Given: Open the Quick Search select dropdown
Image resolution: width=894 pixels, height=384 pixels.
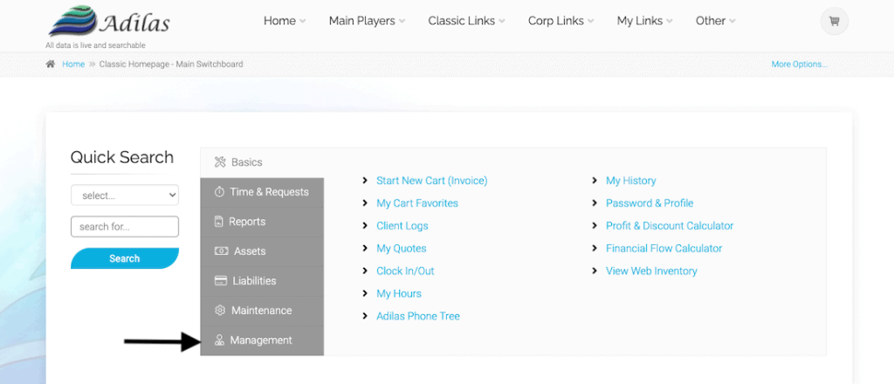Looking at the screenshot, I should click(x=125, y=195).
